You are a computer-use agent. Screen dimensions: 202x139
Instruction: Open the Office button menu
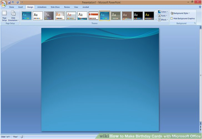point(3,4)
